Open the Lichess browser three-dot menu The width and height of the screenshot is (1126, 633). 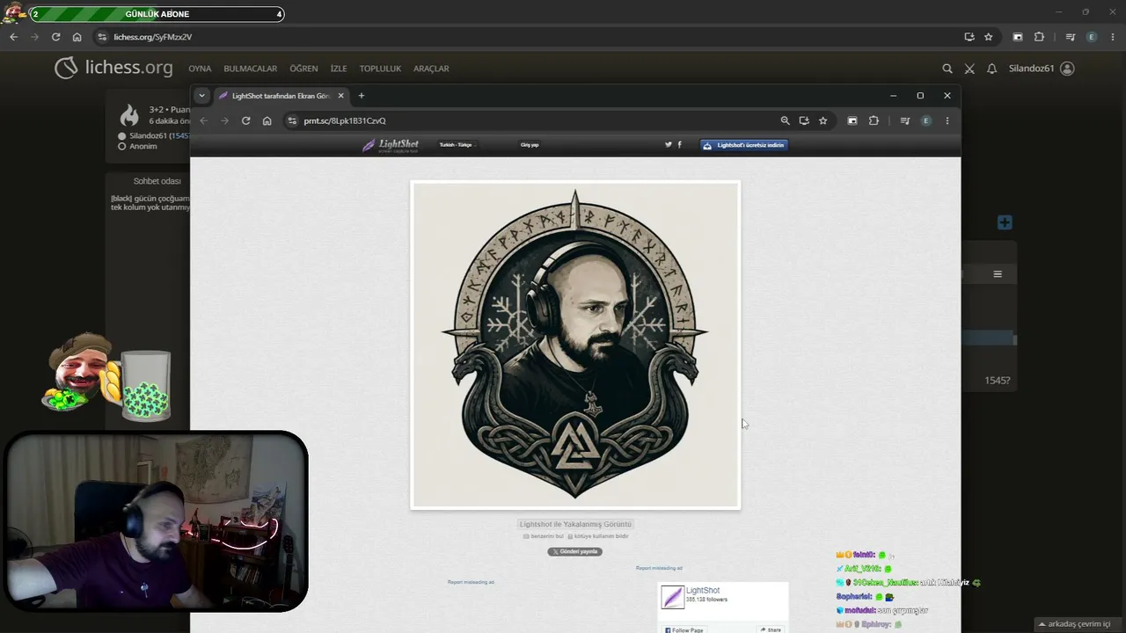point(1113,37)
